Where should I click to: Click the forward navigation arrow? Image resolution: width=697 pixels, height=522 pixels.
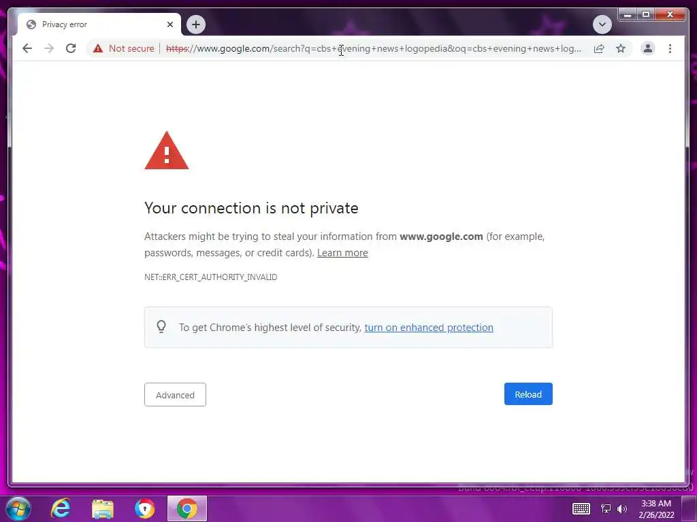pyautogui.click(x=49, y=48)
